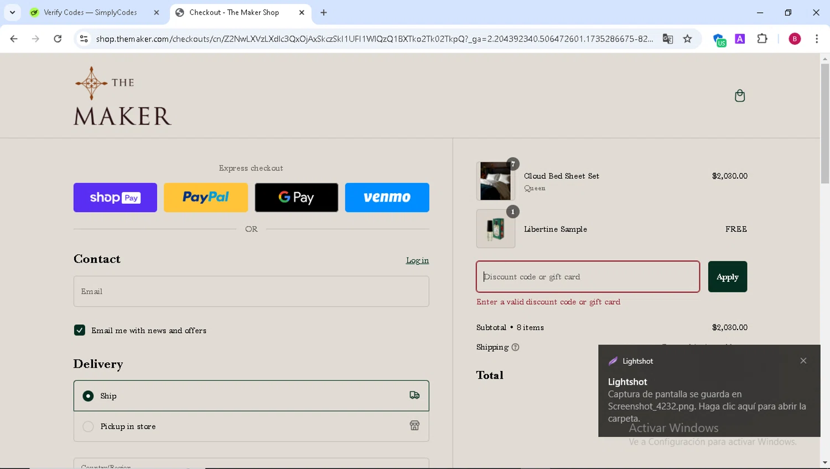
Task: Pay with Venmo
Action: (387, 197)
